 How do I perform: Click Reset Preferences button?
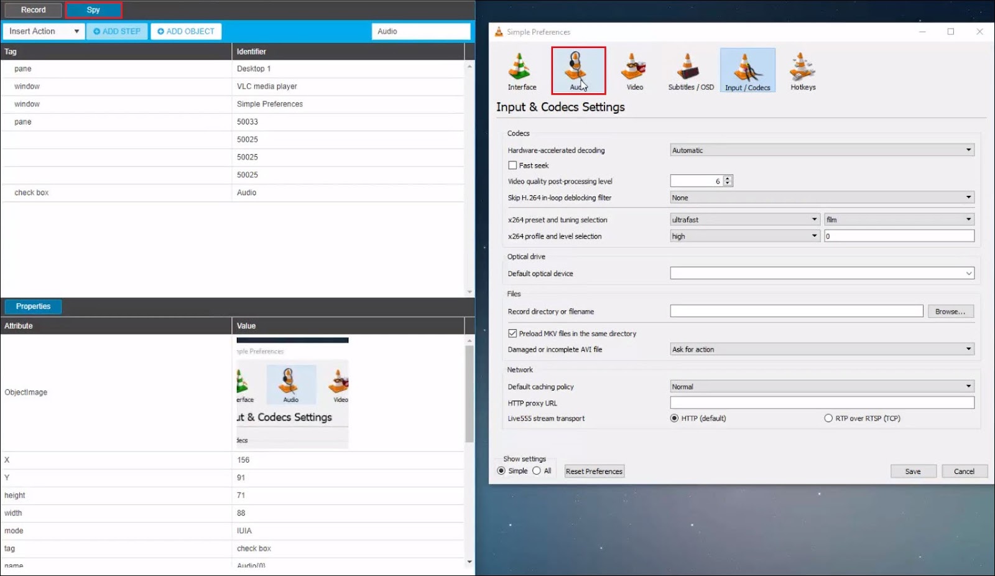594,471
